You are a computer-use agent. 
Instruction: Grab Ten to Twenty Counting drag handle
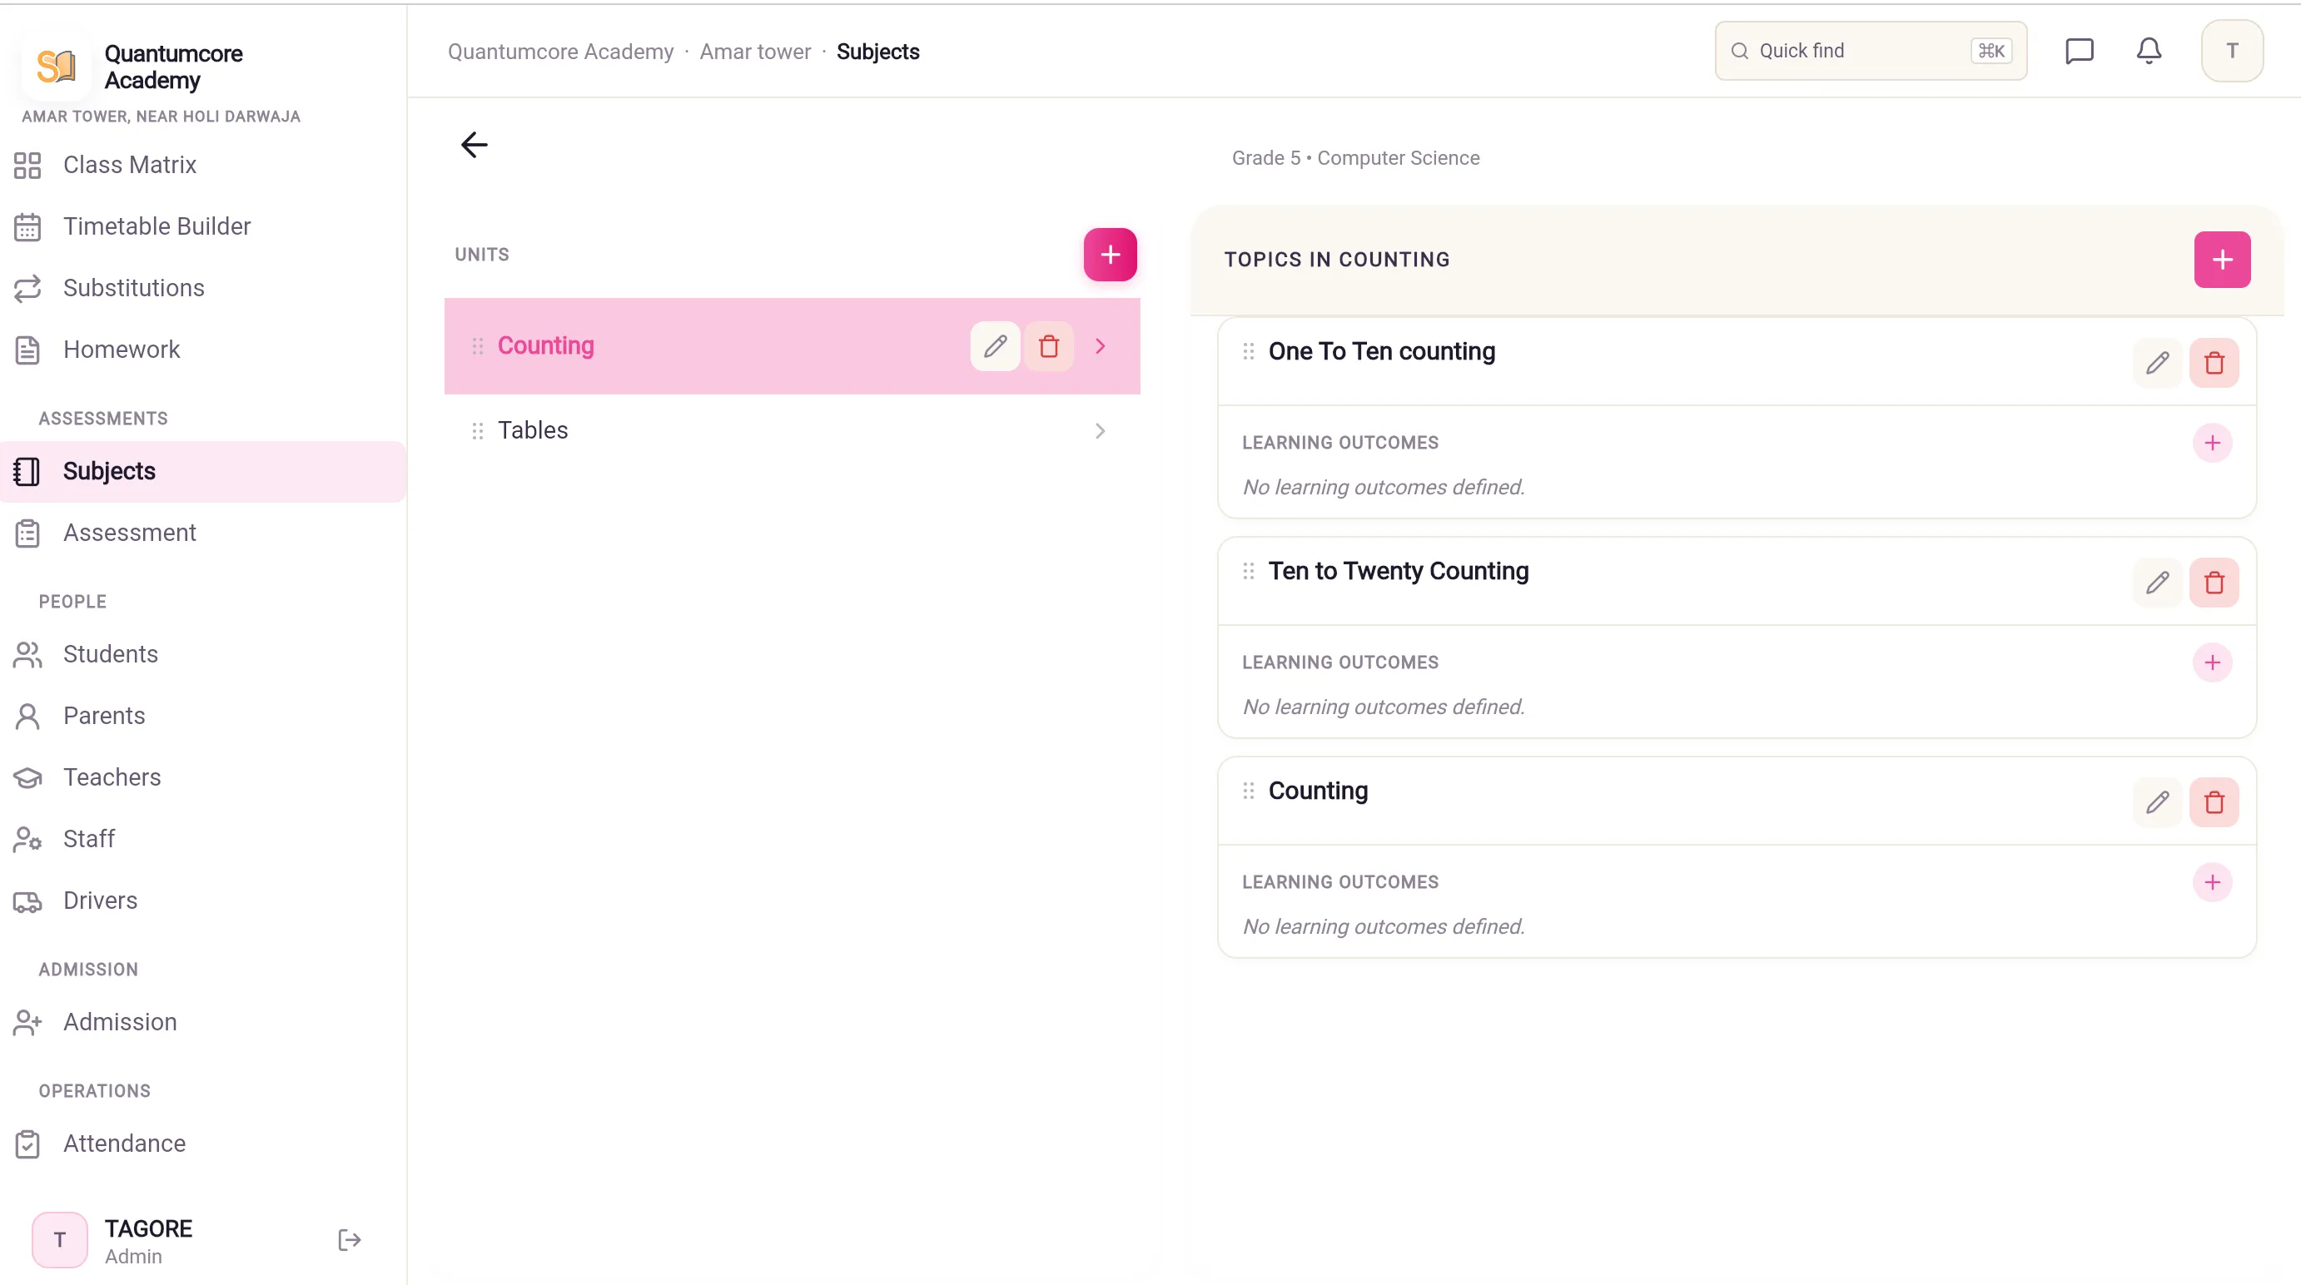(1249, 572)
